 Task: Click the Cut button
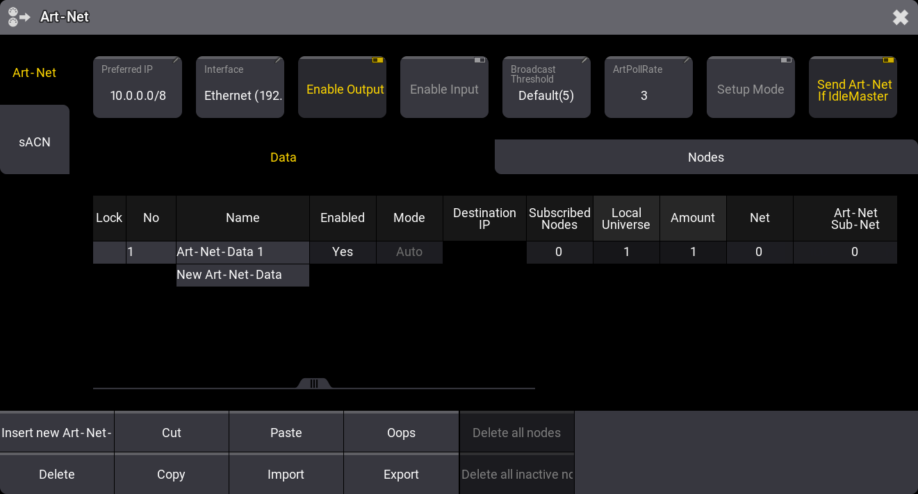(172, 432)
